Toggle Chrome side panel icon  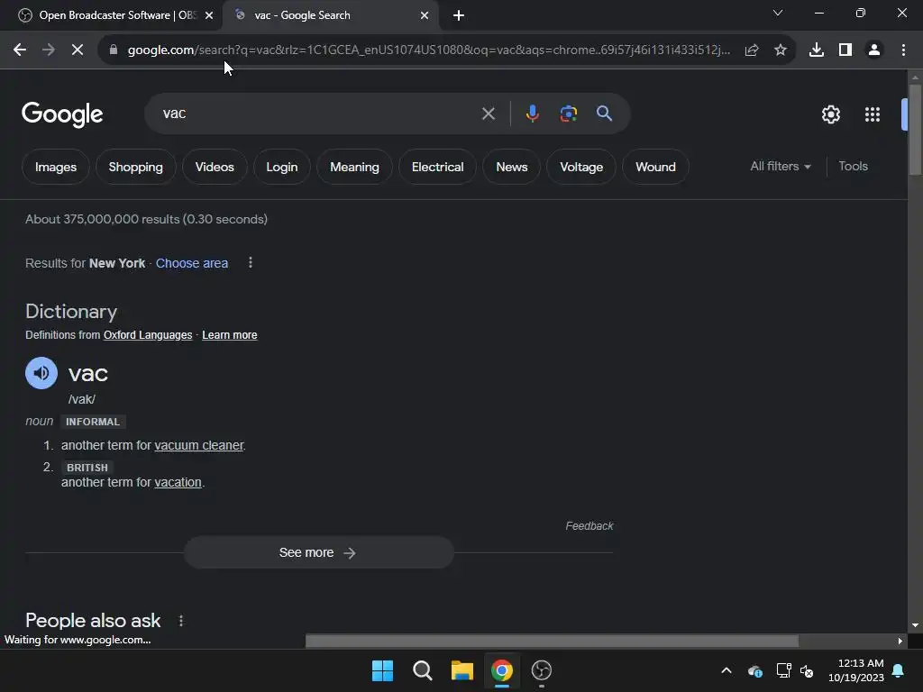[845, 50]
